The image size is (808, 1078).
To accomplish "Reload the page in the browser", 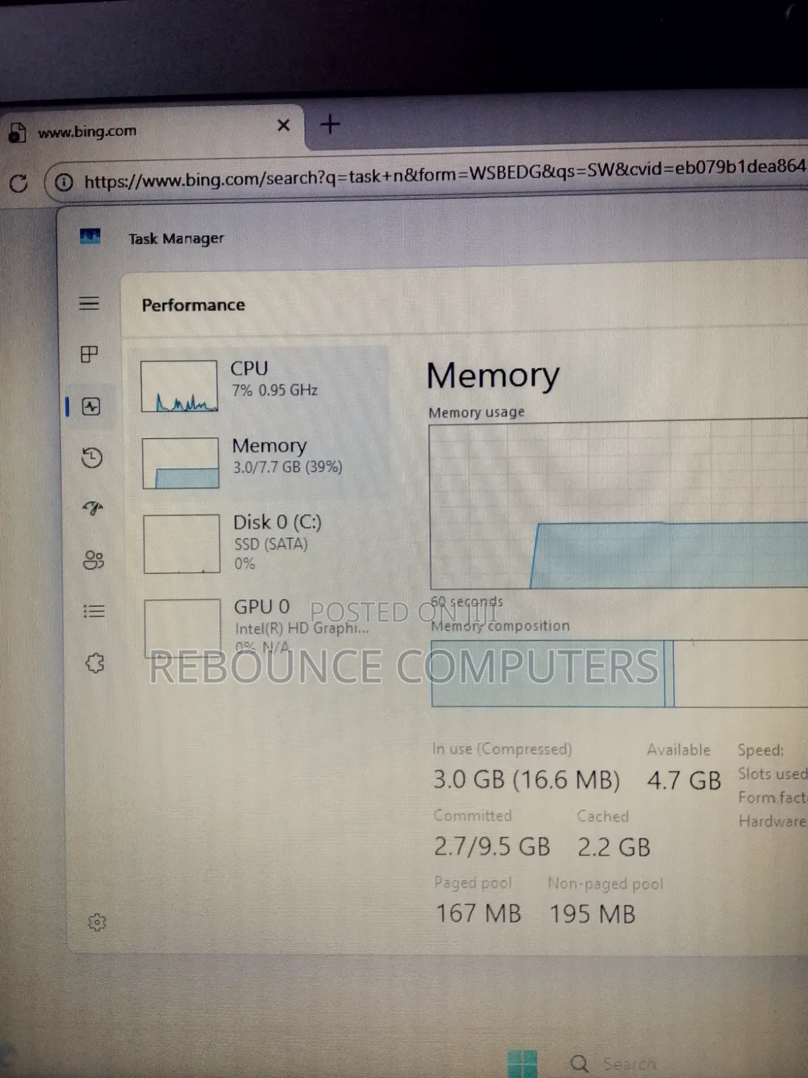I will point(18,183).
